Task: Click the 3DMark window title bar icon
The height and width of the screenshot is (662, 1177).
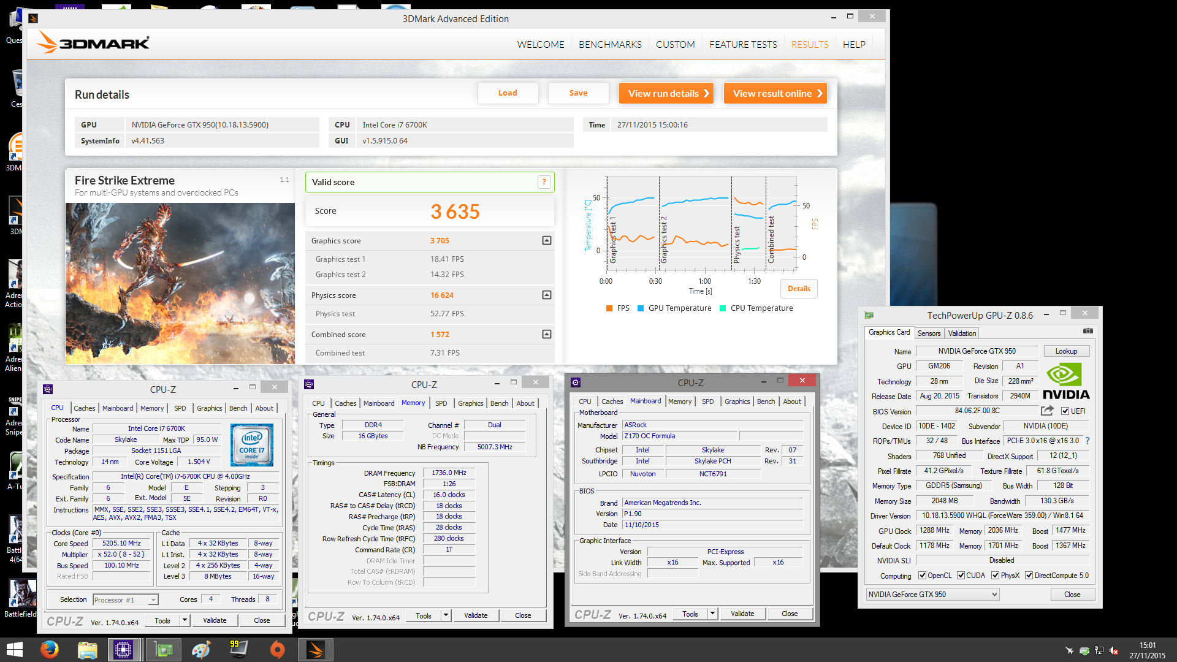Action: pos(33,18)
